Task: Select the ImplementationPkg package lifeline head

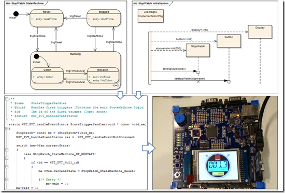Action: point(150,16)
